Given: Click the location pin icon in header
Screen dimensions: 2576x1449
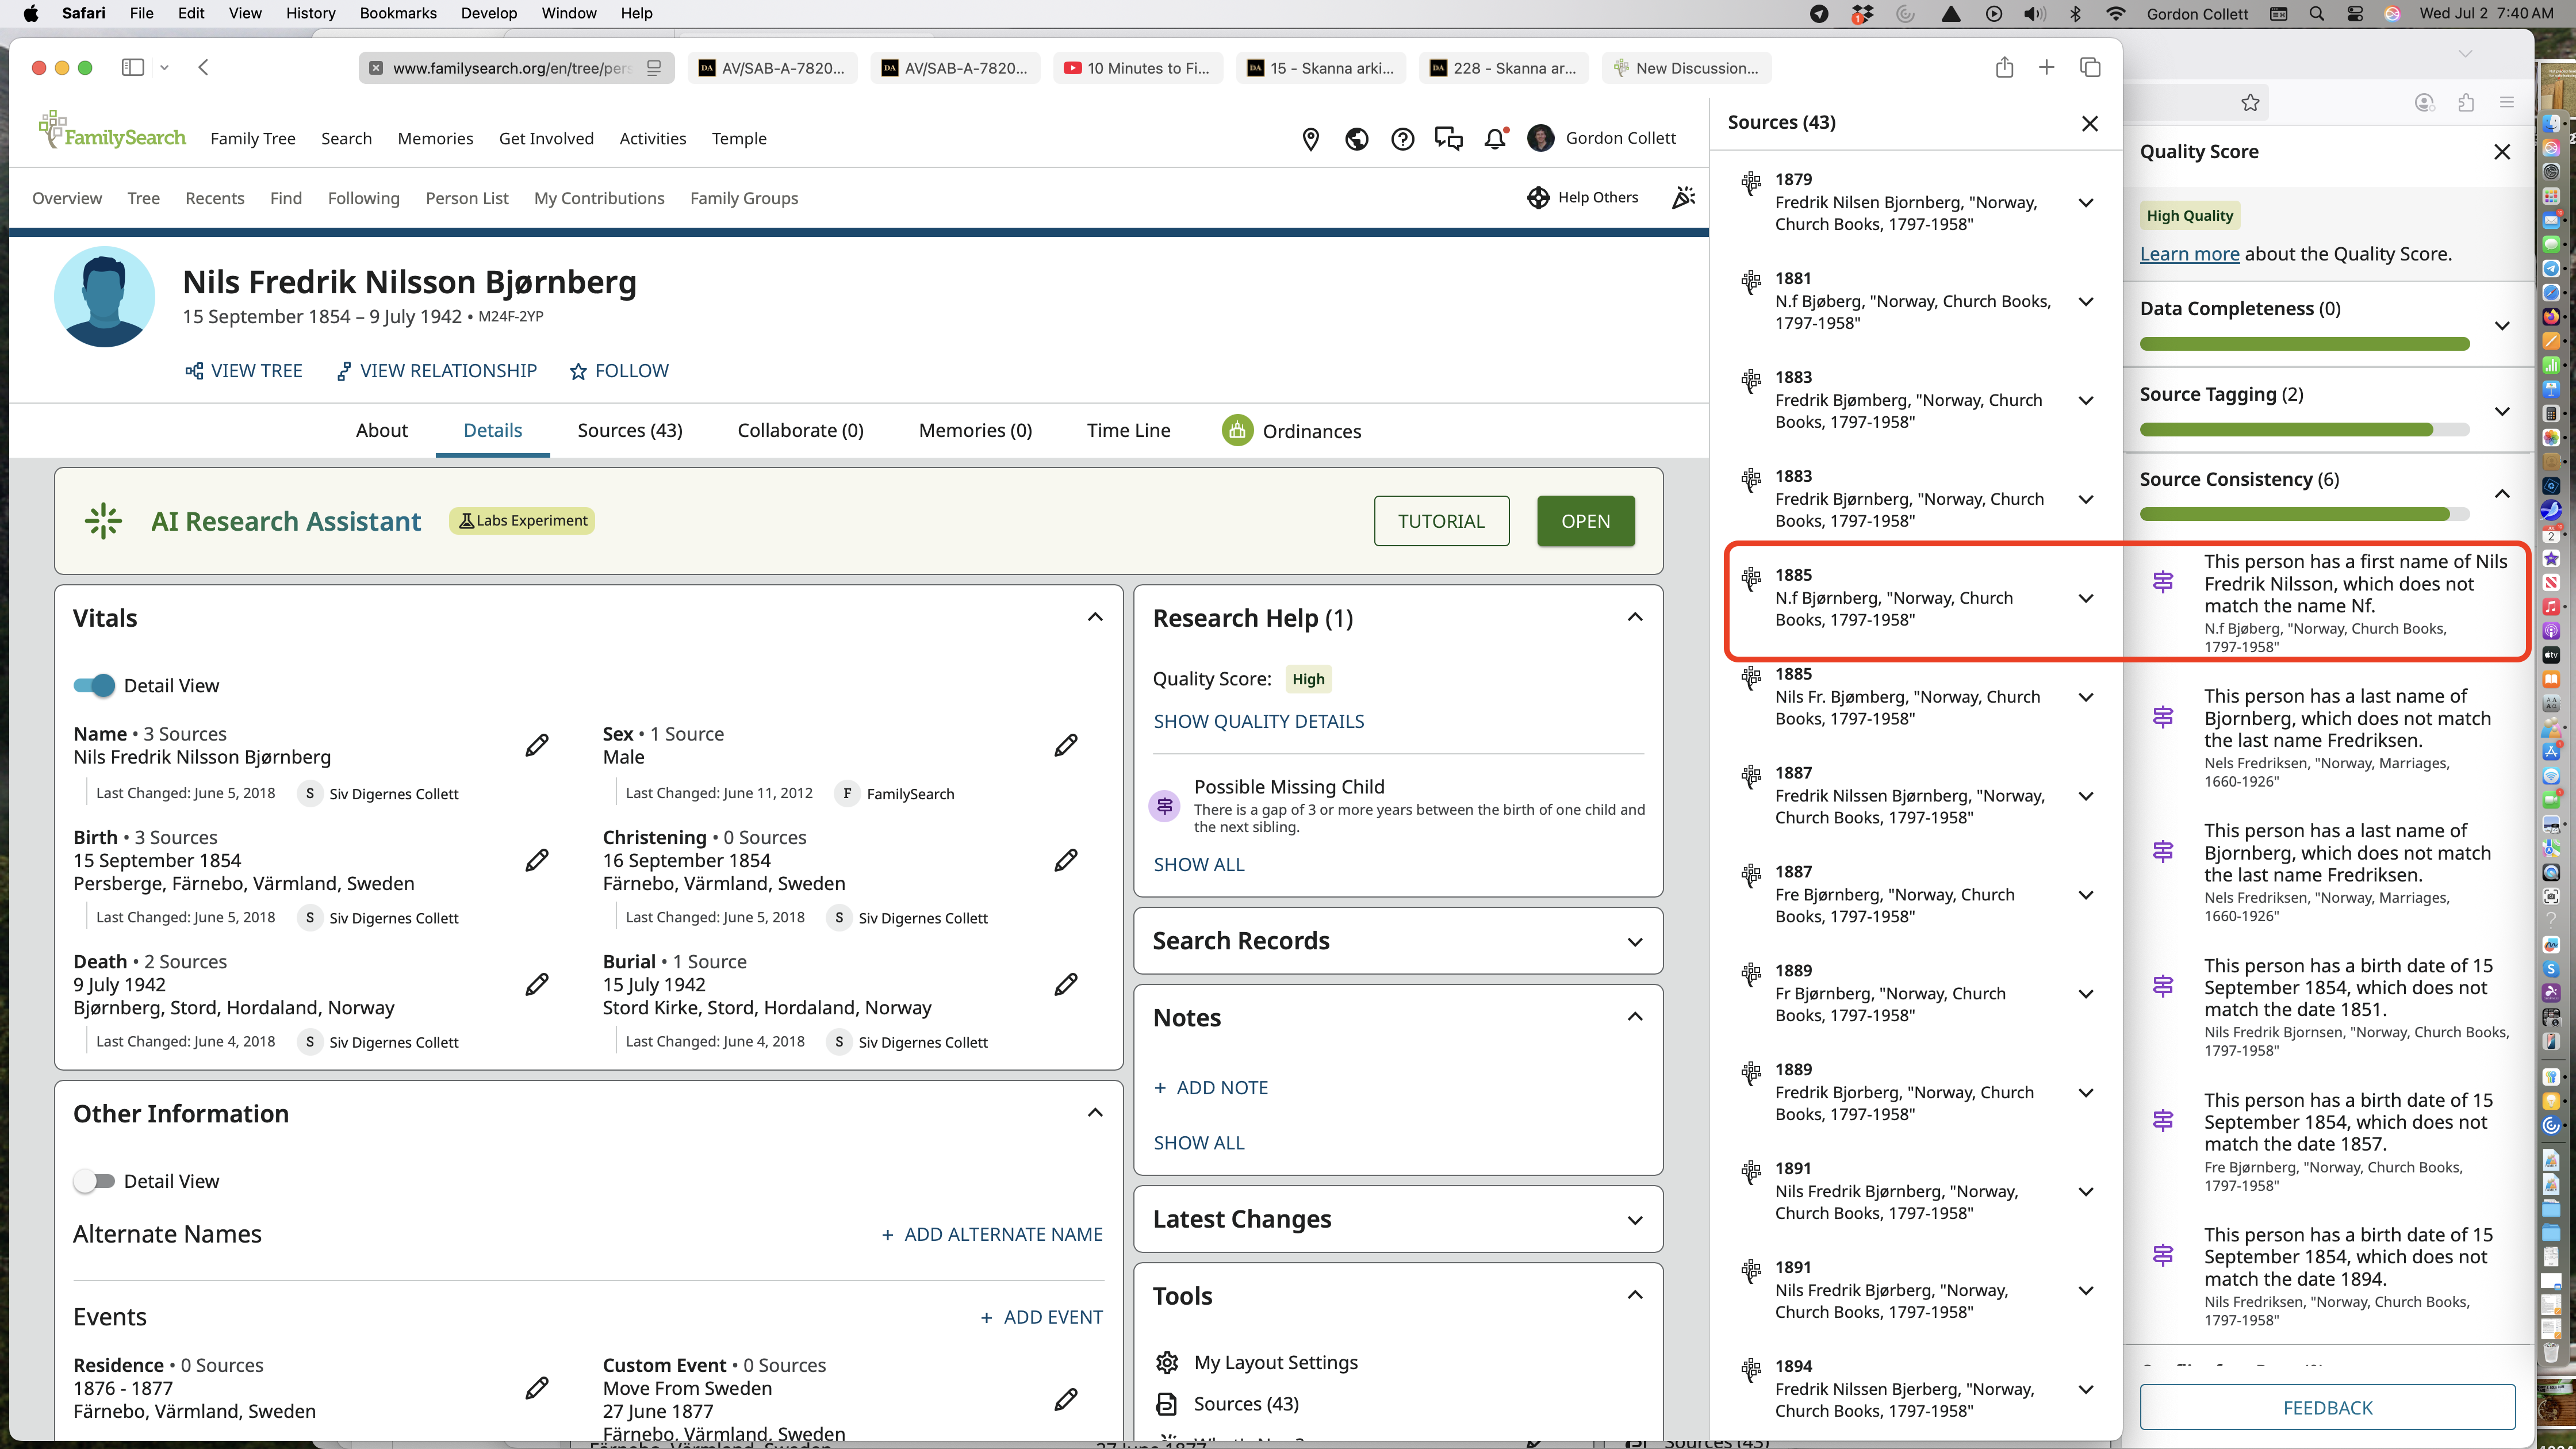Looking at the screenshot, I should click(x=1310, y=139).
